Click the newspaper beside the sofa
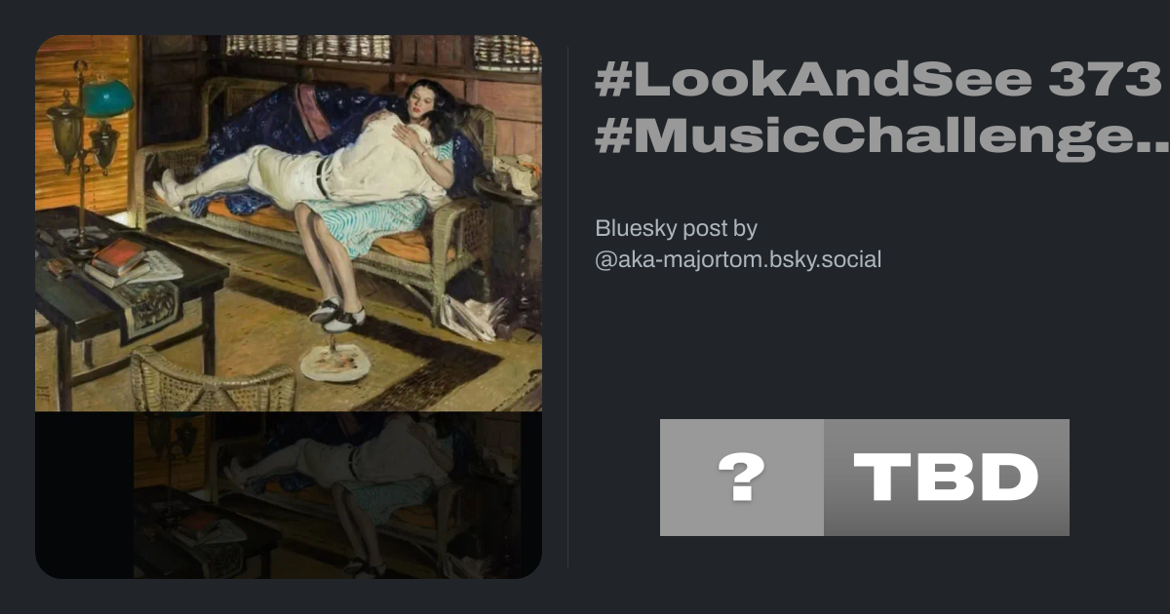 pyautogui.click(x=473, y=317)
